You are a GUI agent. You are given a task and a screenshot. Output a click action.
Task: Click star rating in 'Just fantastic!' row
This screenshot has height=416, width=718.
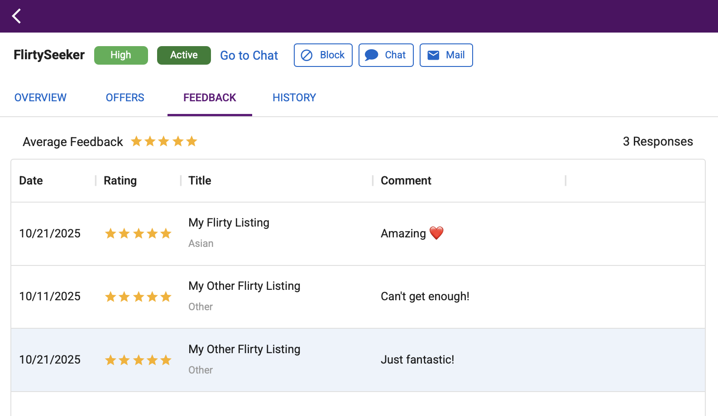138,360
